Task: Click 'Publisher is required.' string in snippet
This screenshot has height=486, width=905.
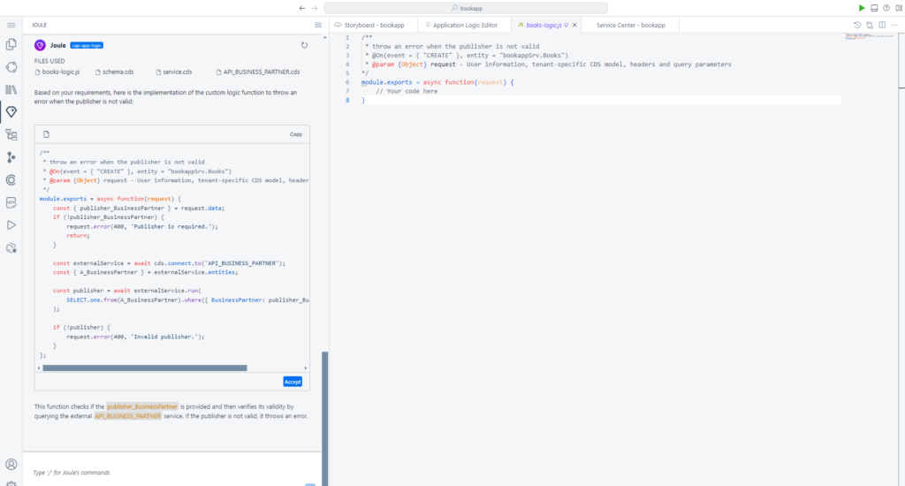Action: (171, 226)
